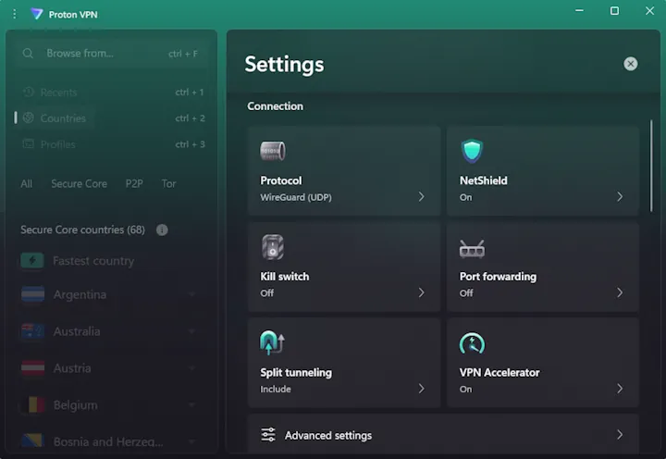Select the Protocol card title
Viewport: 666px width, 459px height.
tap(281, 180)
